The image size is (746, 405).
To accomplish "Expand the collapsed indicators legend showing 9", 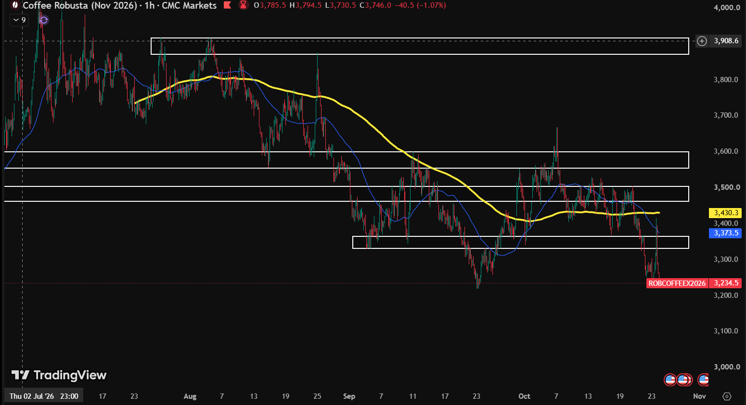I will click(19, 20).
